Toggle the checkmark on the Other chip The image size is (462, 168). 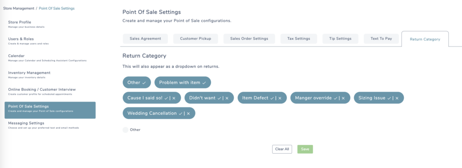[x=144, y=83]
